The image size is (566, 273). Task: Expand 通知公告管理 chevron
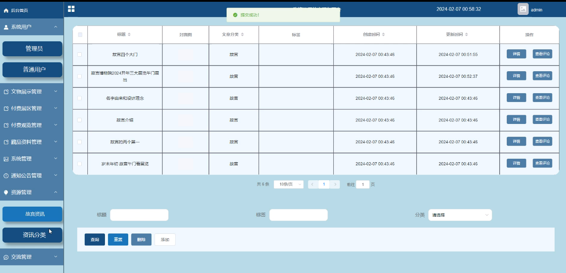(x=56, y=175)
